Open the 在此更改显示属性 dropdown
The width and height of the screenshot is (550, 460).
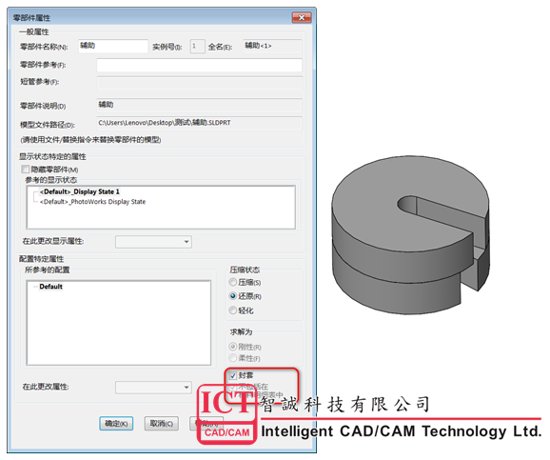coord(153,242)
